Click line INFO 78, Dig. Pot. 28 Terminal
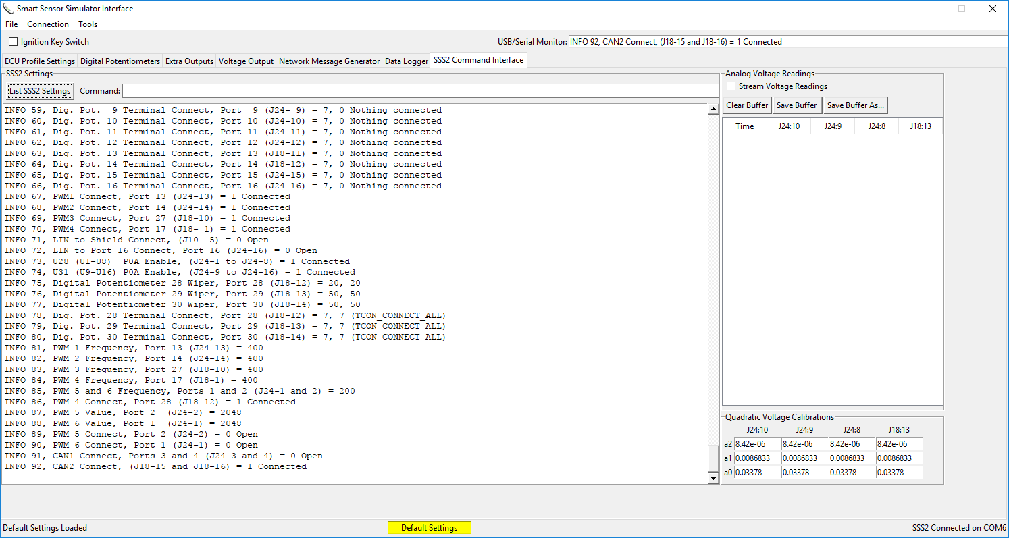Screen dimensions: 1009x538 coord(225,315)
